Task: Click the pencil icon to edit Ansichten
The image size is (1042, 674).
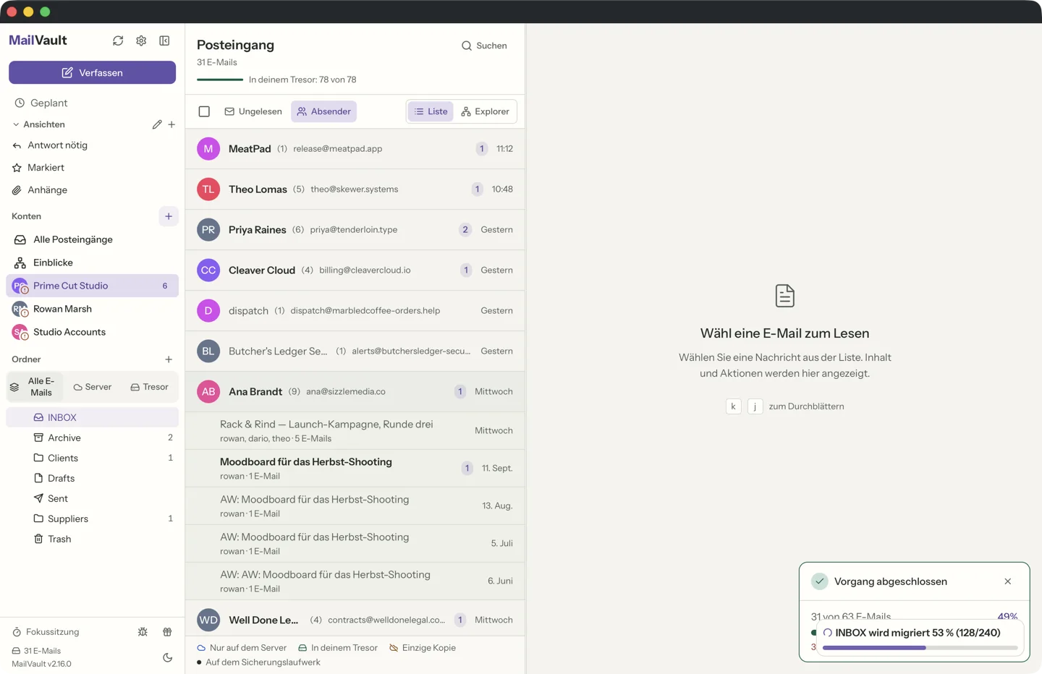Action: [157, 124]
